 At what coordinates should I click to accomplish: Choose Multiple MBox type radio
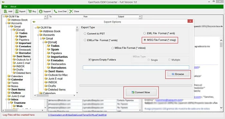[169, 60]
